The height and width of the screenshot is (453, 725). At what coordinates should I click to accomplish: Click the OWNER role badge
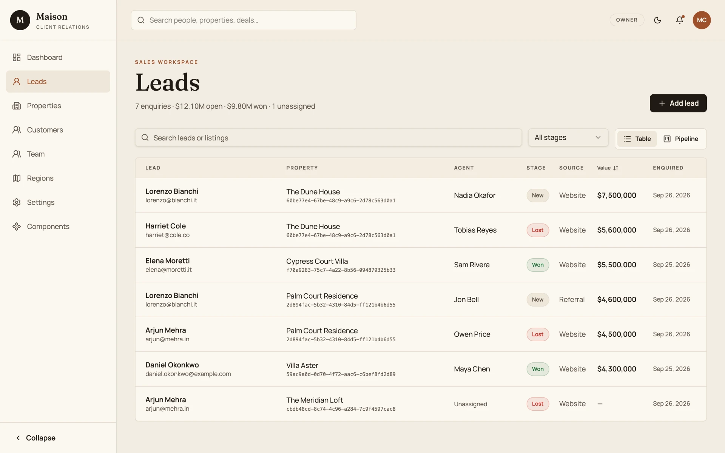[627, 20]
